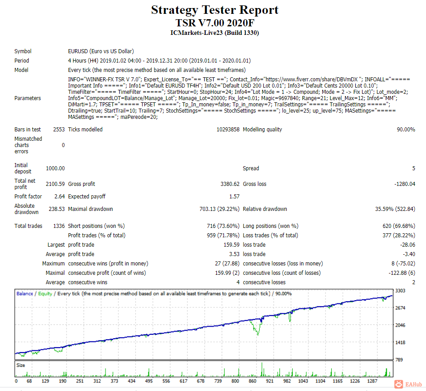Click the chart y-axis label 2046
This screenshot has height=391, width=426.
[x=400, y=325]
